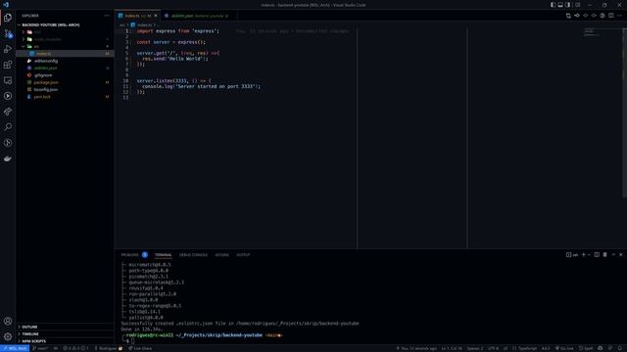Viewport: 627px width, 352px height.
Task: Open editor More Actions ellipsis
Action: point(619,16)
